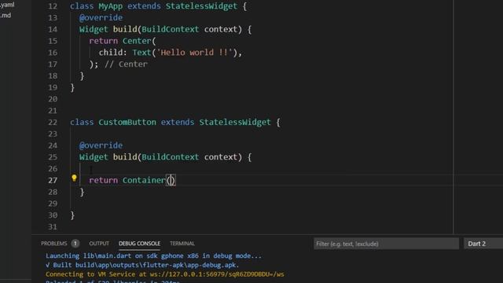Click the 'Hello world !!' string on line 16
The width and height of the screenshot is (503, 283).
(194, 53)
